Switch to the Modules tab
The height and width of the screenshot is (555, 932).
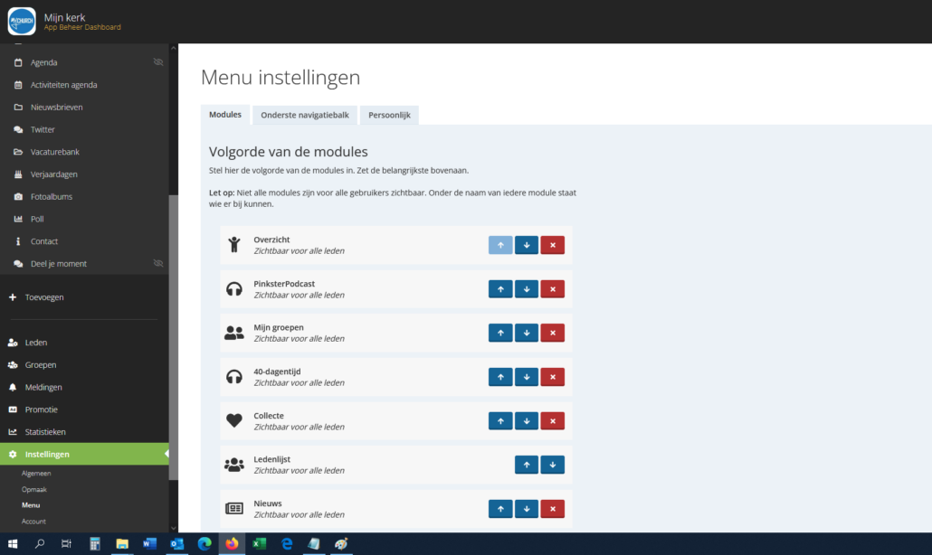[x=225, y=115]
